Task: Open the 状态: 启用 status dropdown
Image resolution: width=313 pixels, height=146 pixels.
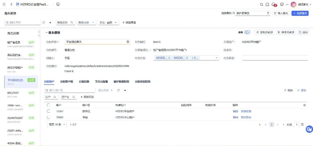Action: pos(109,23)
